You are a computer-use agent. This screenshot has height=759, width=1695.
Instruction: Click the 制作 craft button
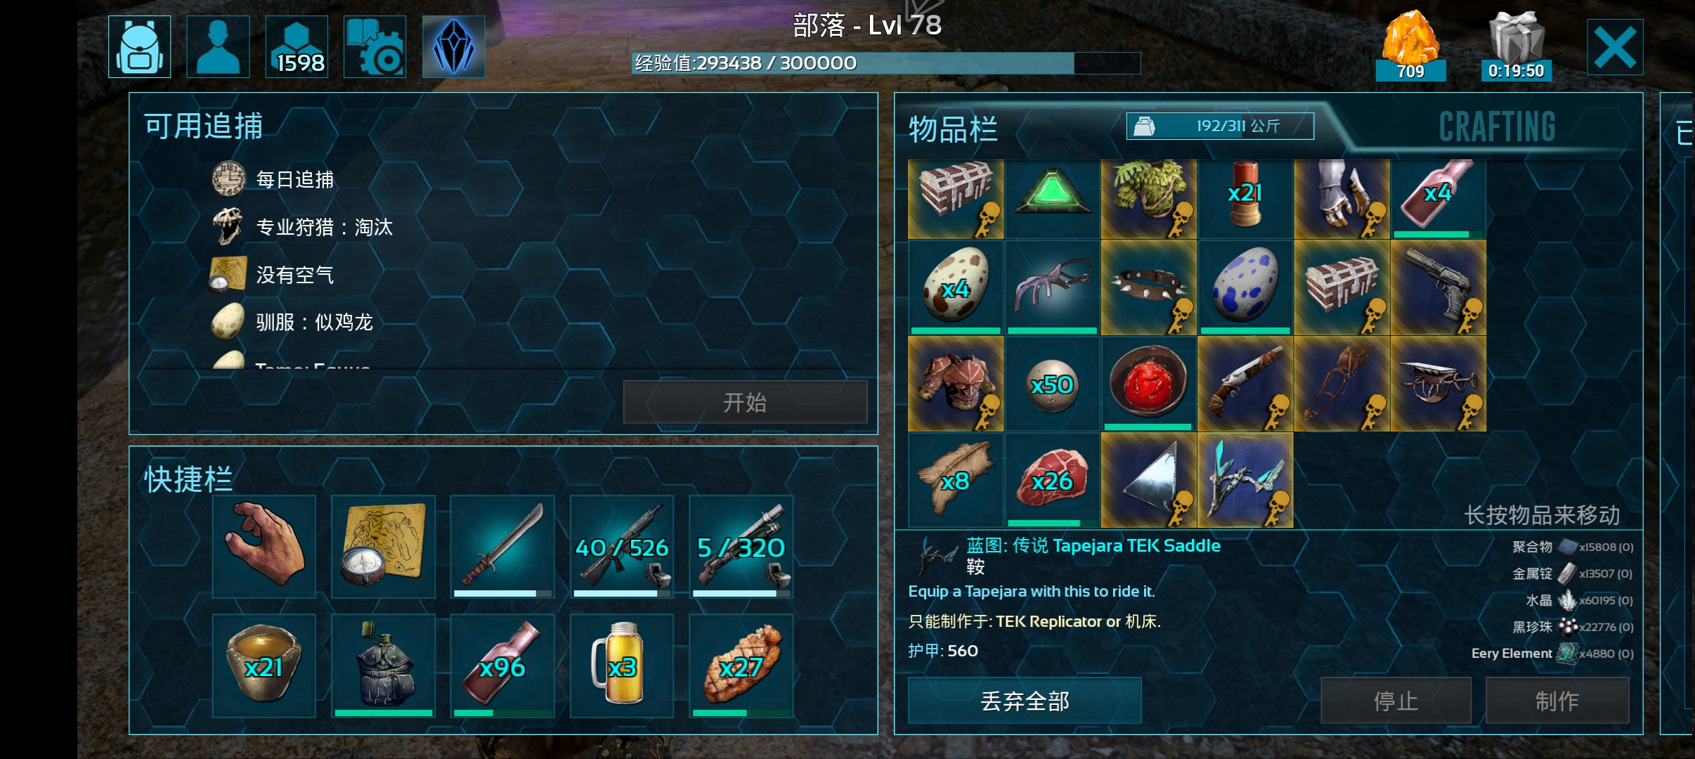coord(1557,701)
